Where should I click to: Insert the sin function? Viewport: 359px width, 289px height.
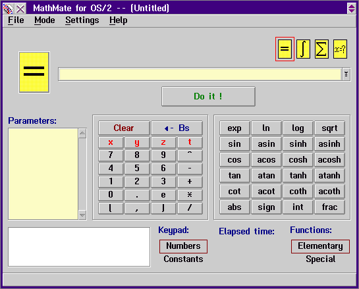pyautogui.click(x=235, y=144)
